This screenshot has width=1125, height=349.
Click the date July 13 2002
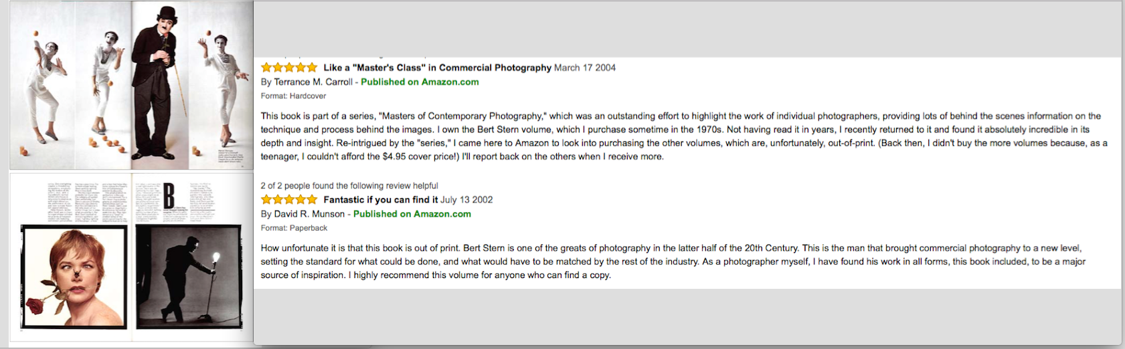click(466, 199)
